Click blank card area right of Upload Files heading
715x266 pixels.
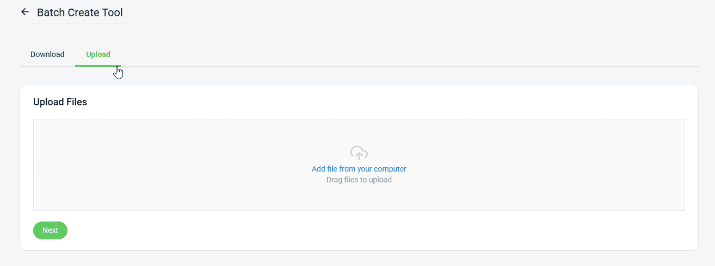[381, 102]
